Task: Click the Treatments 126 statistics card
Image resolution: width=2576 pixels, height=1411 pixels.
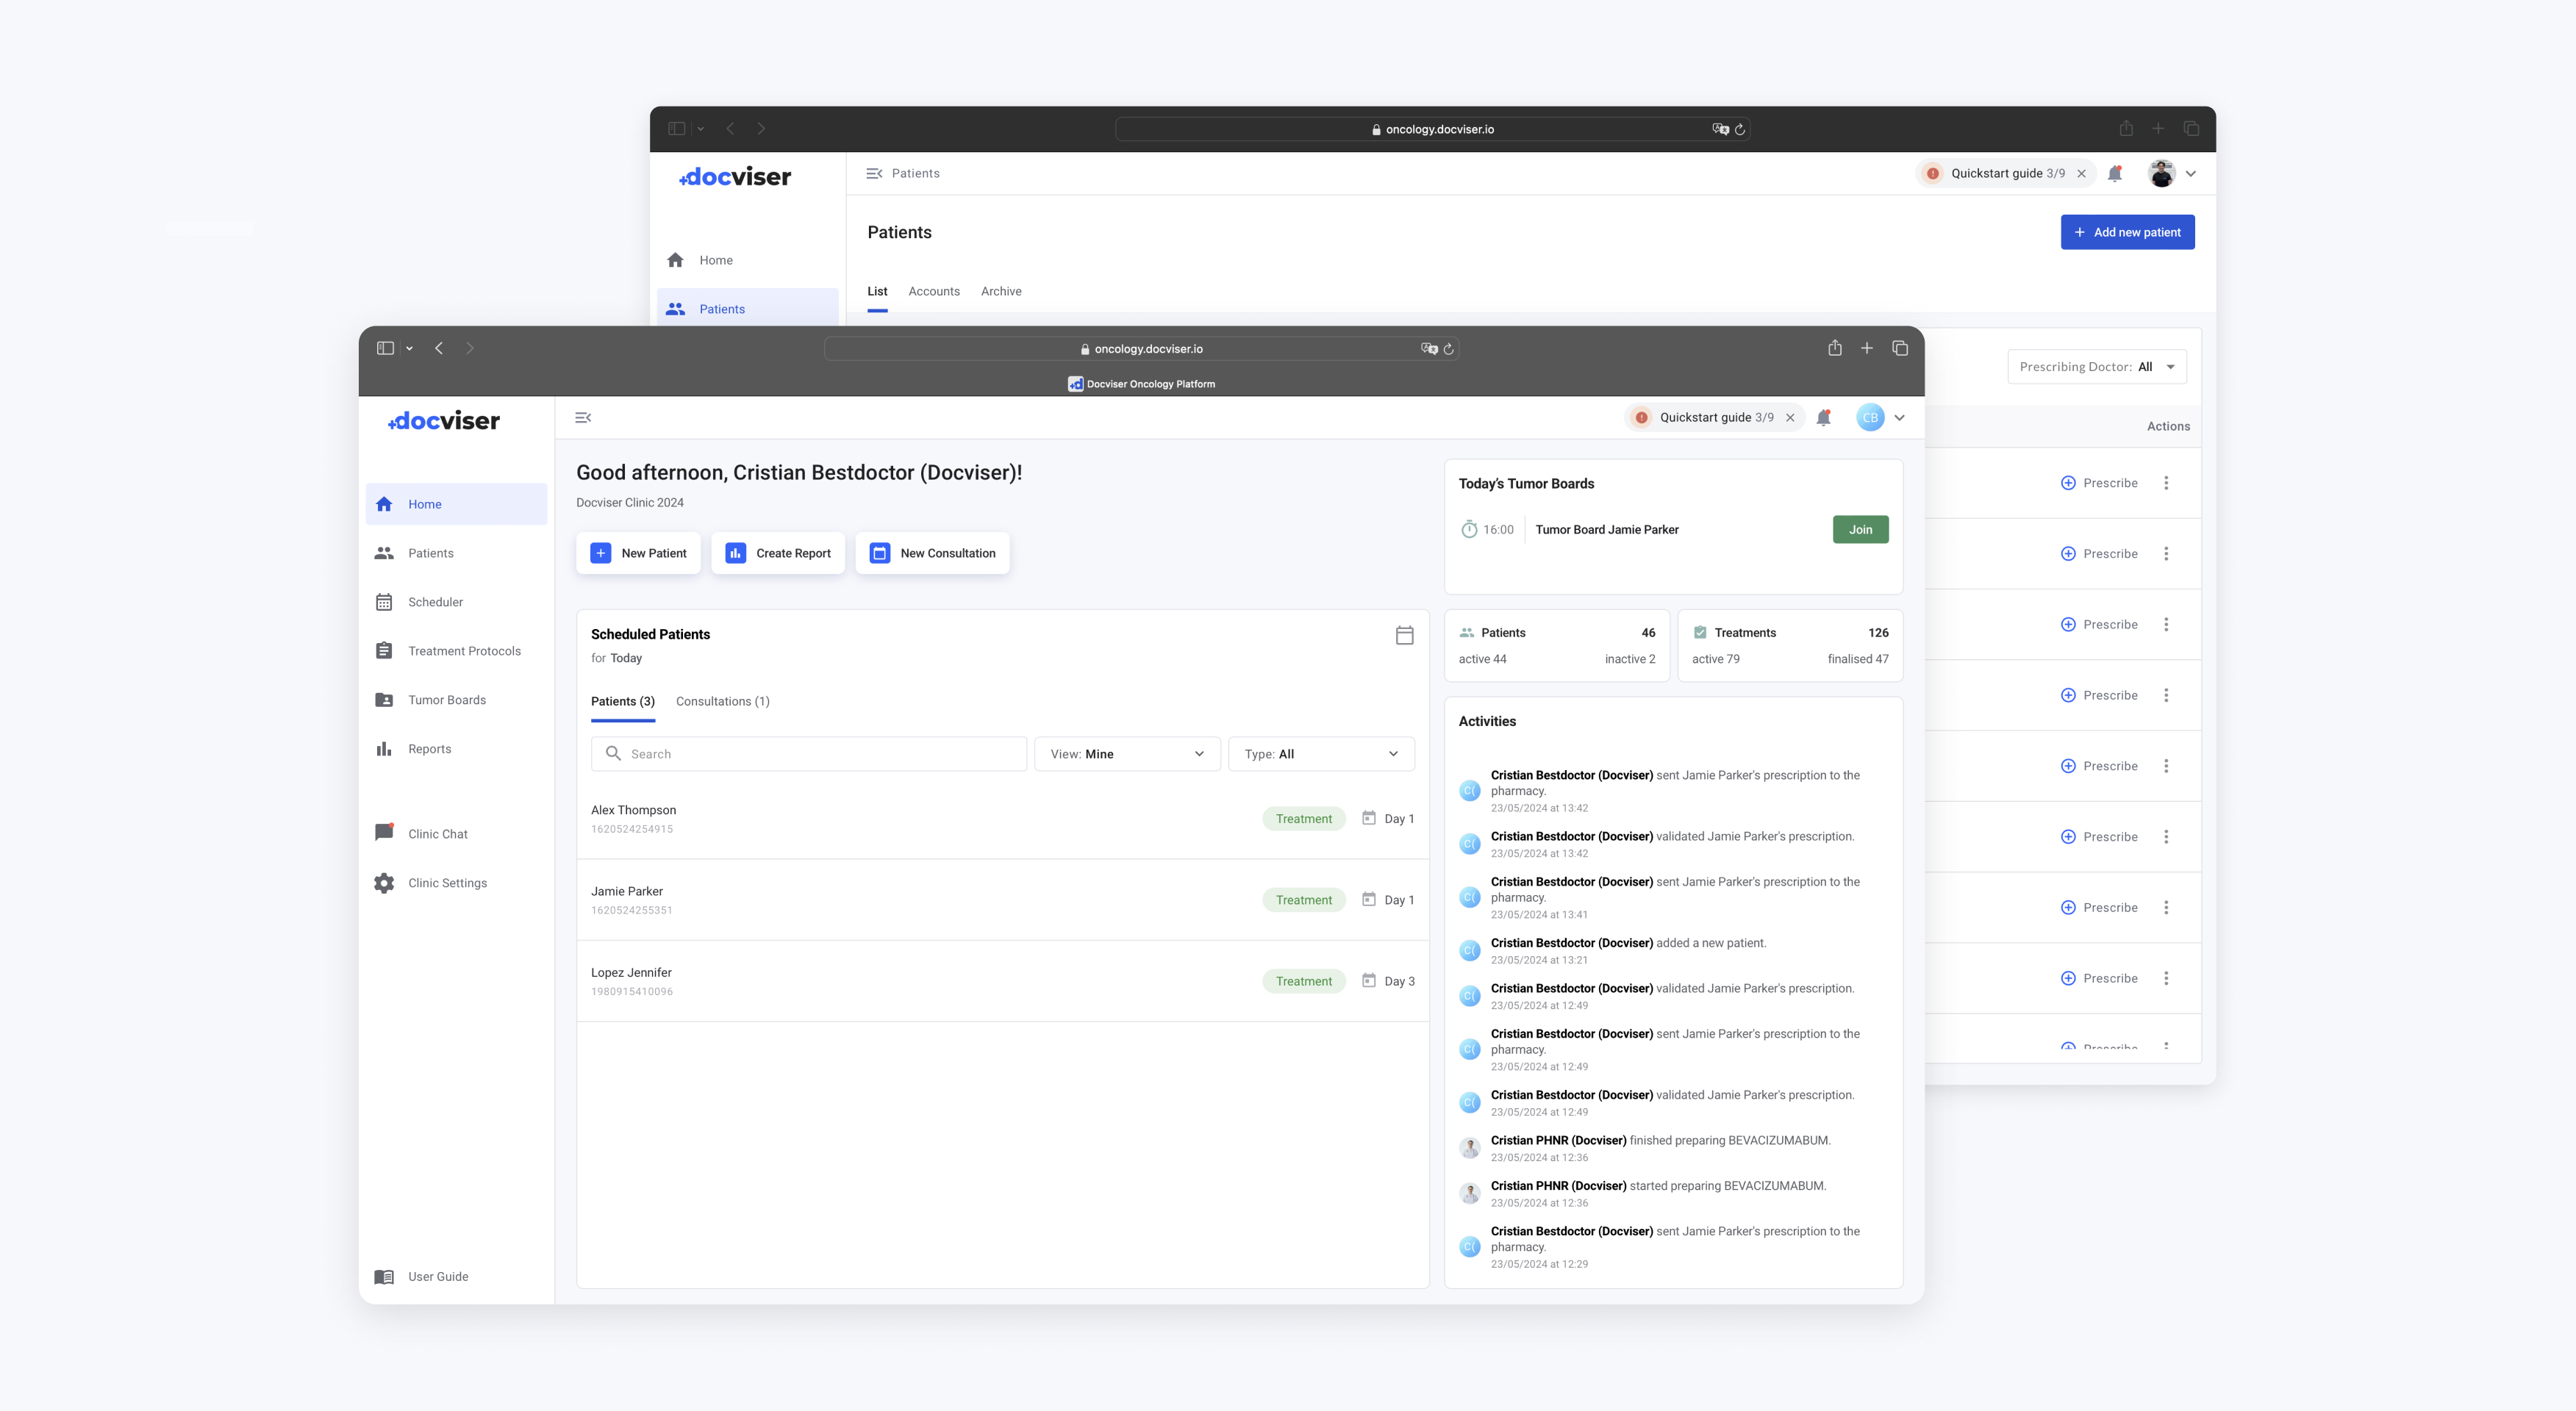Action: (1790, 645)
